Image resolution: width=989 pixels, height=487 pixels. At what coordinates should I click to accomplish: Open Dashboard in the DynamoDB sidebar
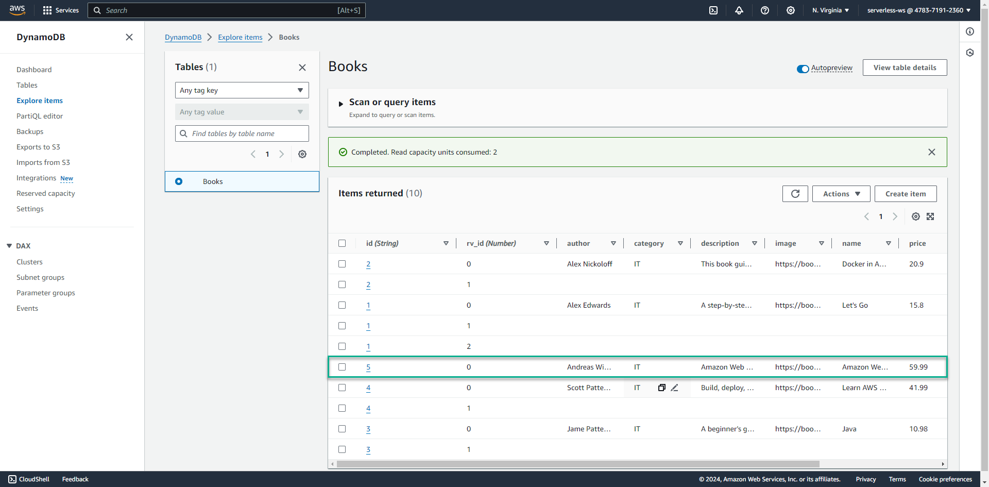(x=34, y=70)
